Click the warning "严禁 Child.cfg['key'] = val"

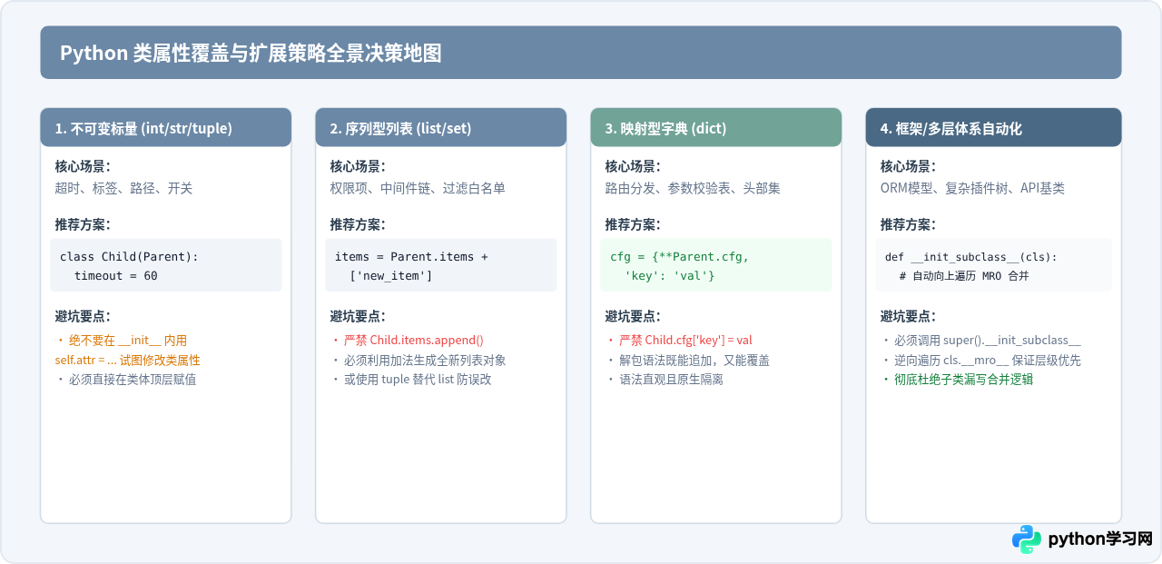pos(685,341)
